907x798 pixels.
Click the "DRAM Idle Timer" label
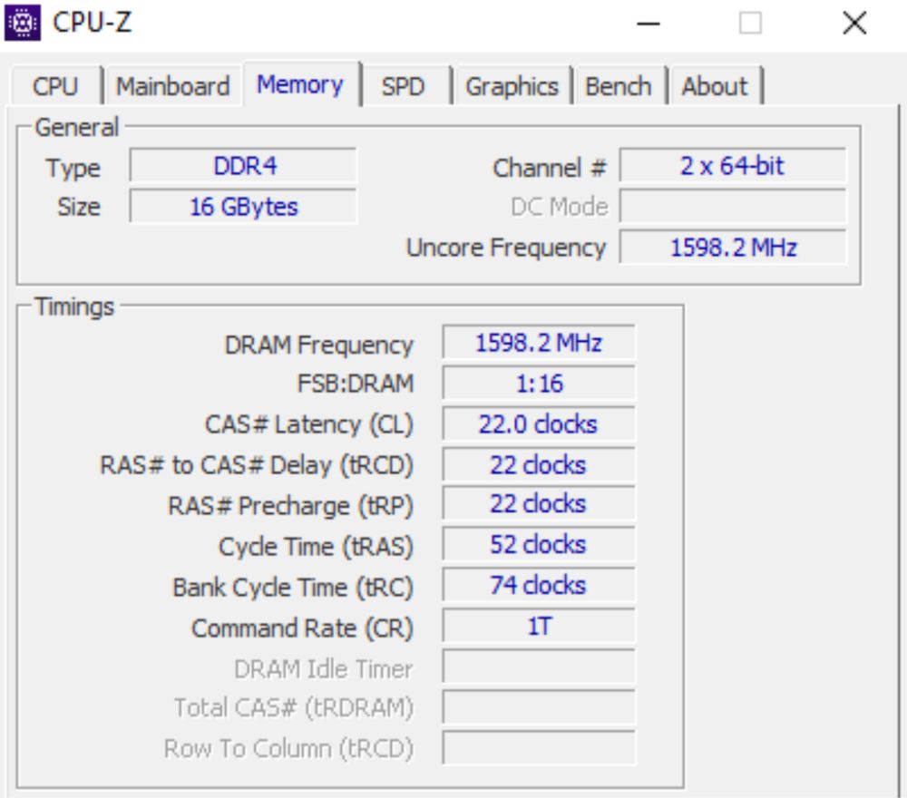tap(324, 669)
